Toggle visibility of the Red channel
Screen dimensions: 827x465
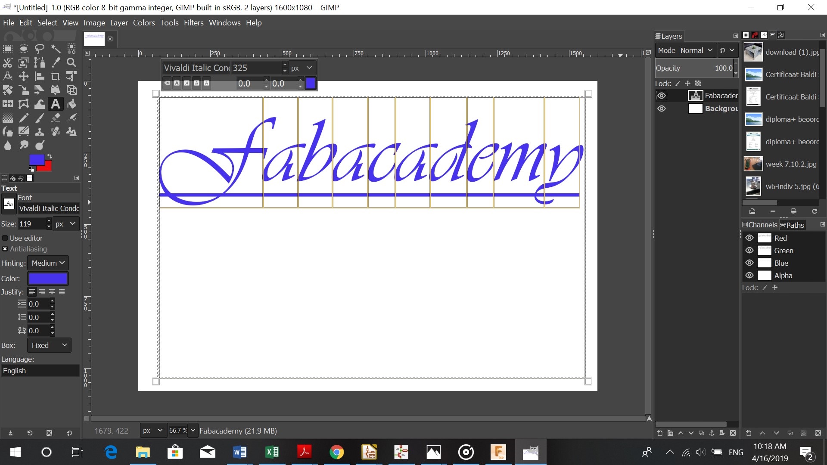(749, 238)
